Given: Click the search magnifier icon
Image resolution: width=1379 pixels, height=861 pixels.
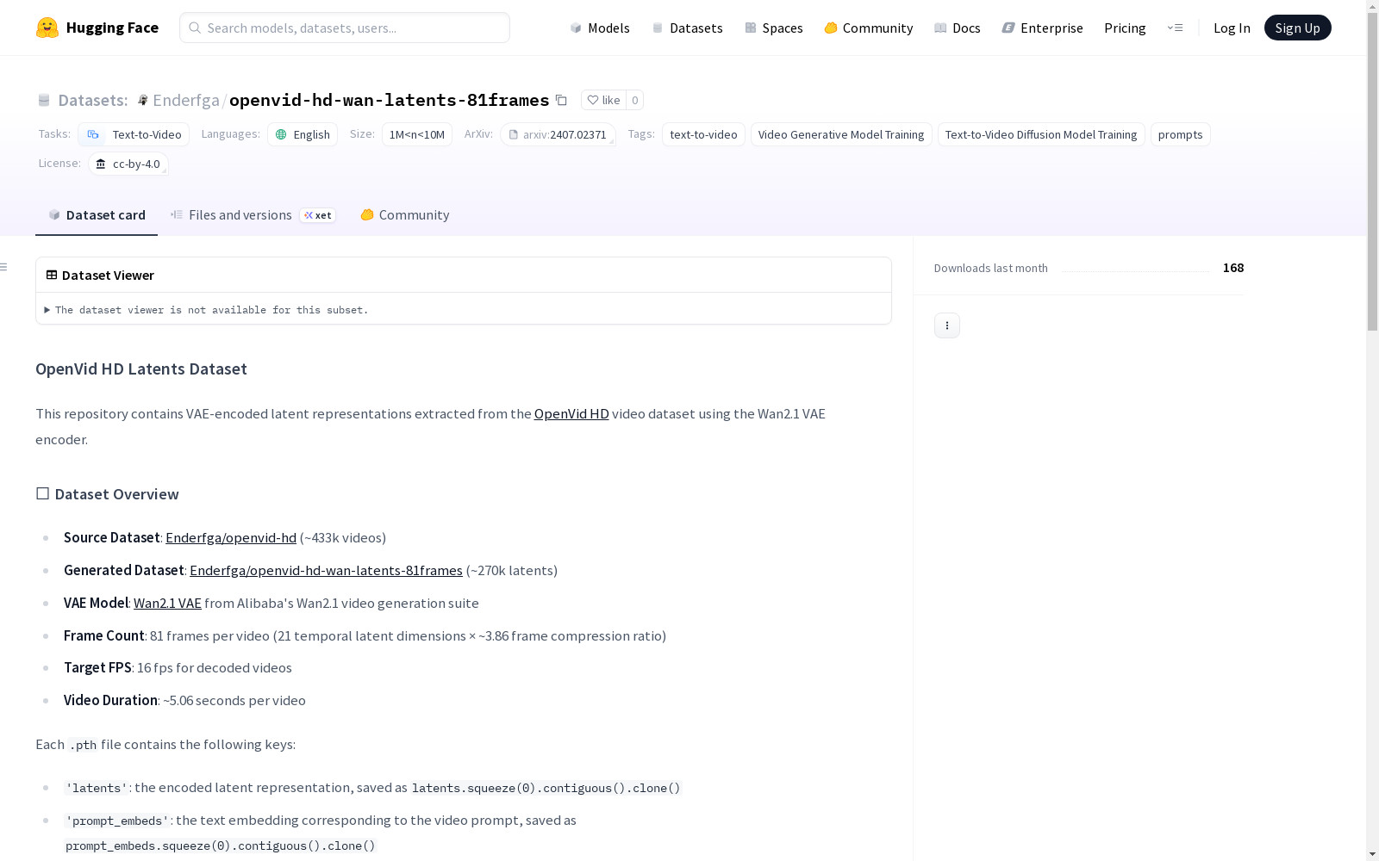Looking at the screenshot, I should tap(195, 28).
